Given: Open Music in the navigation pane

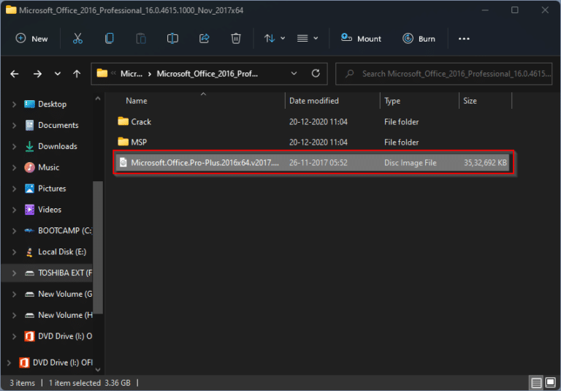Looking at the screenshot, I should (x=48, y=167).
